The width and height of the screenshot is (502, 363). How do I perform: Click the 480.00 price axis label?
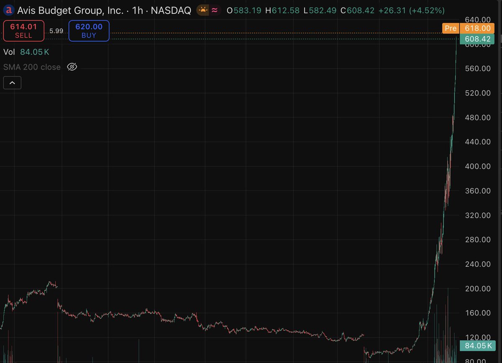(x=478, y=117)
